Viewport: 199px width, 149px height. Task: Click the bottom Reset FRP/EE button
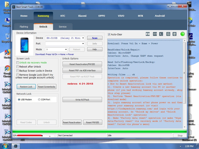(93, 122)
